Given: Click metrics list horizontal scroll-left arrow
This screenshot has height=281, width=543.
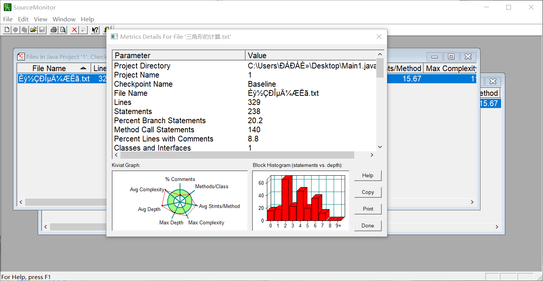Looking at the screenshot, I should (116, 155).
